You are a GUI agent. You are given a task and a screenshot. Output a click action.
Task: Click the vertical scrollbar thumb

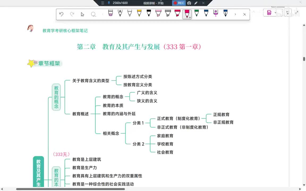pyautogui.click(x=304, y=59)
